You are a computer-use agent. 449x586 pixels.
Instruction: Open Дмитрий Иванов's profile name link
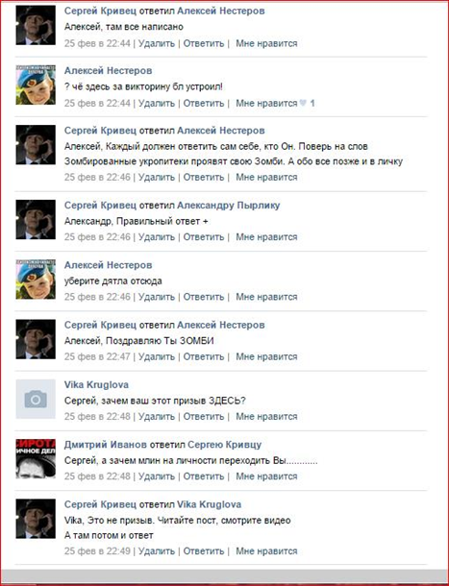point(105,445)
